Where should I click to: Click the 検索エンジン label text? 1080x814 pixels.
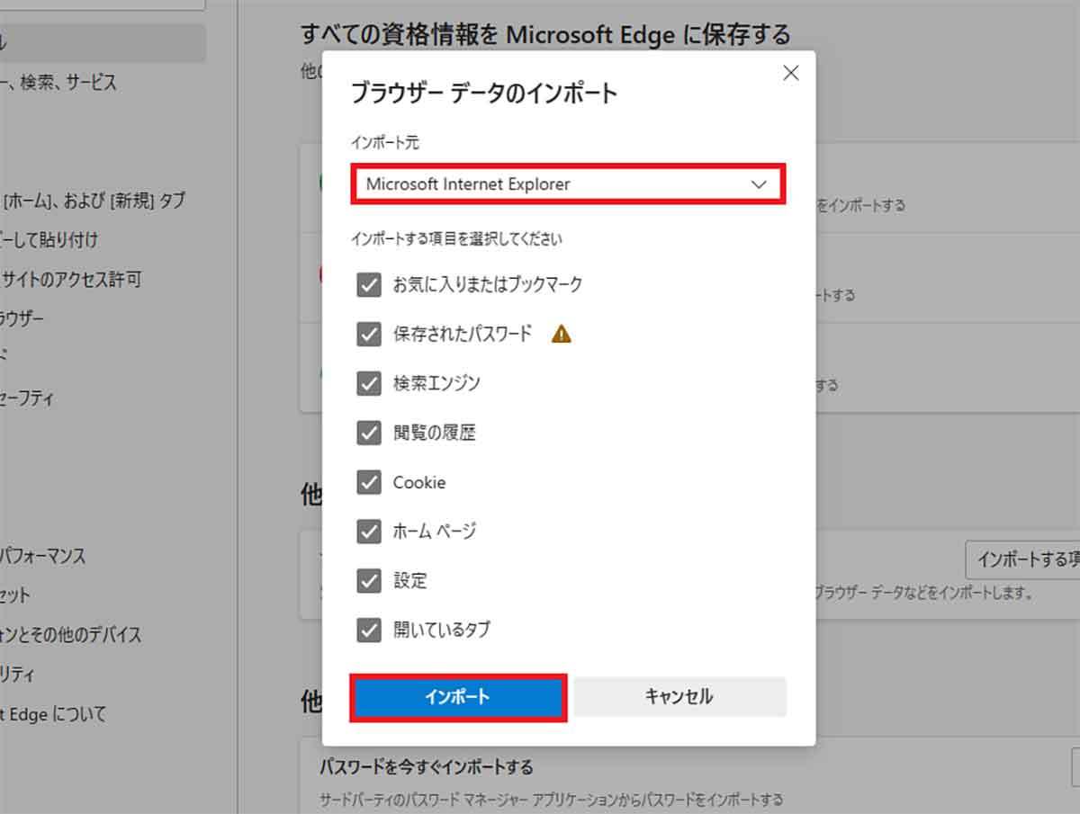pos(436,384)
